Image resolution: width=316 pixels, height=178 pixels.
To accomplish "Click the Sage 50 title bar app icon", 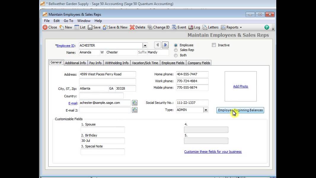I will 42,4.
